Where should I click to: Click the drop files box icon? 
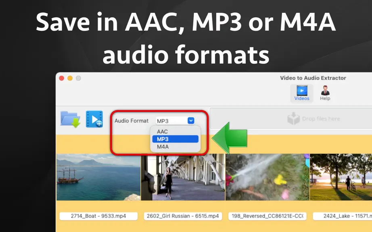pyautogui.click(x=293, y=118)
